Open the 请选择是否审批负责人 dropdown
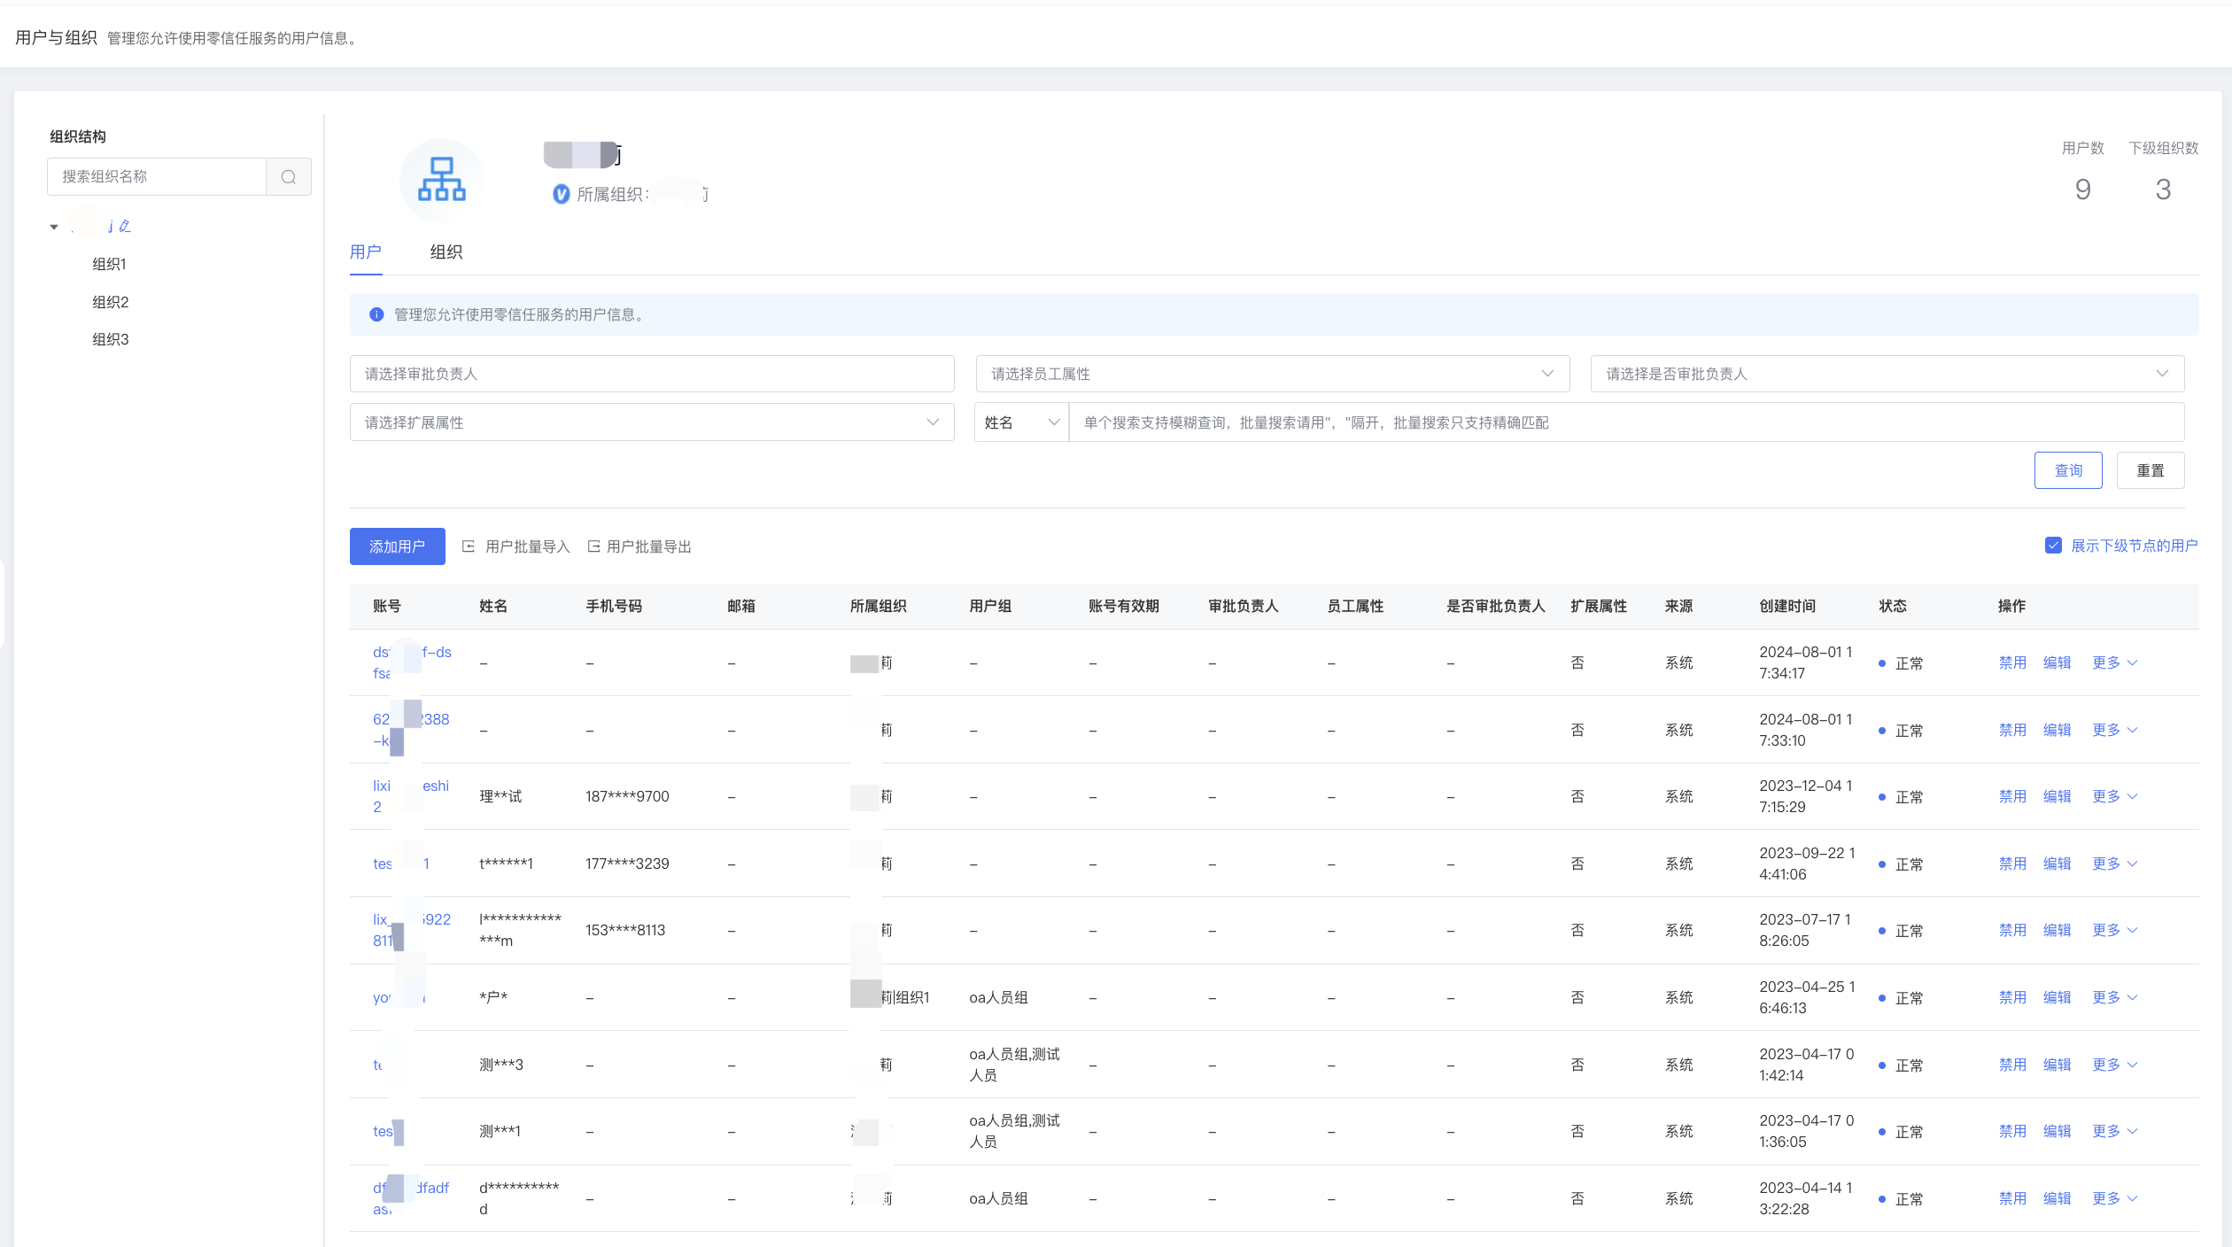Screen dimensions: 2232x1247 click(1887, 374)
